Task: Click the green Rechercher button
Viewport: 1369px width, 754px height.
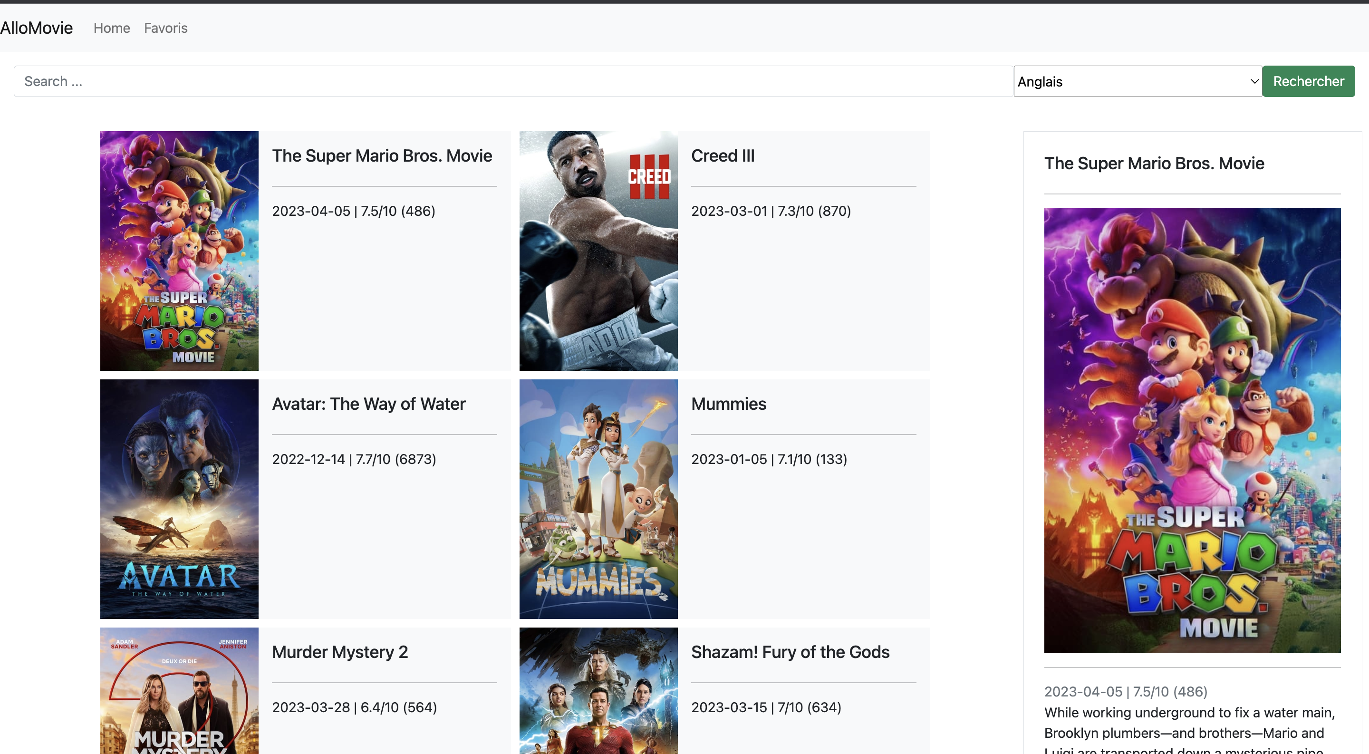Action: [1309, 81]
